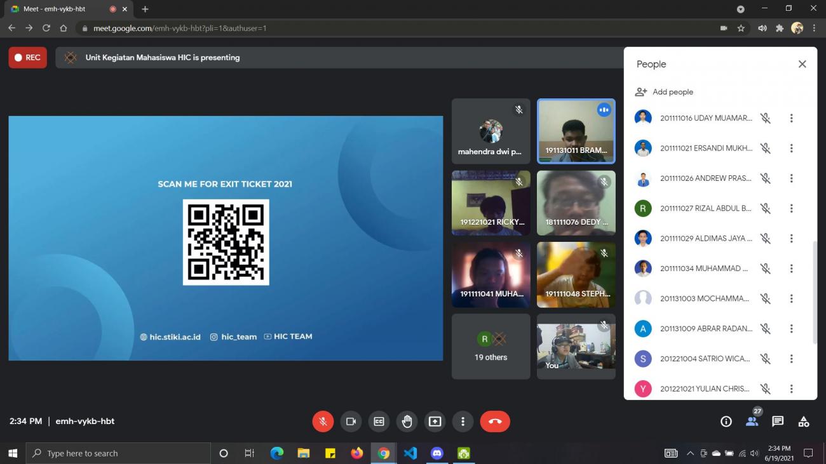
Task: Open a new browser tab
Action: point(146,9)
